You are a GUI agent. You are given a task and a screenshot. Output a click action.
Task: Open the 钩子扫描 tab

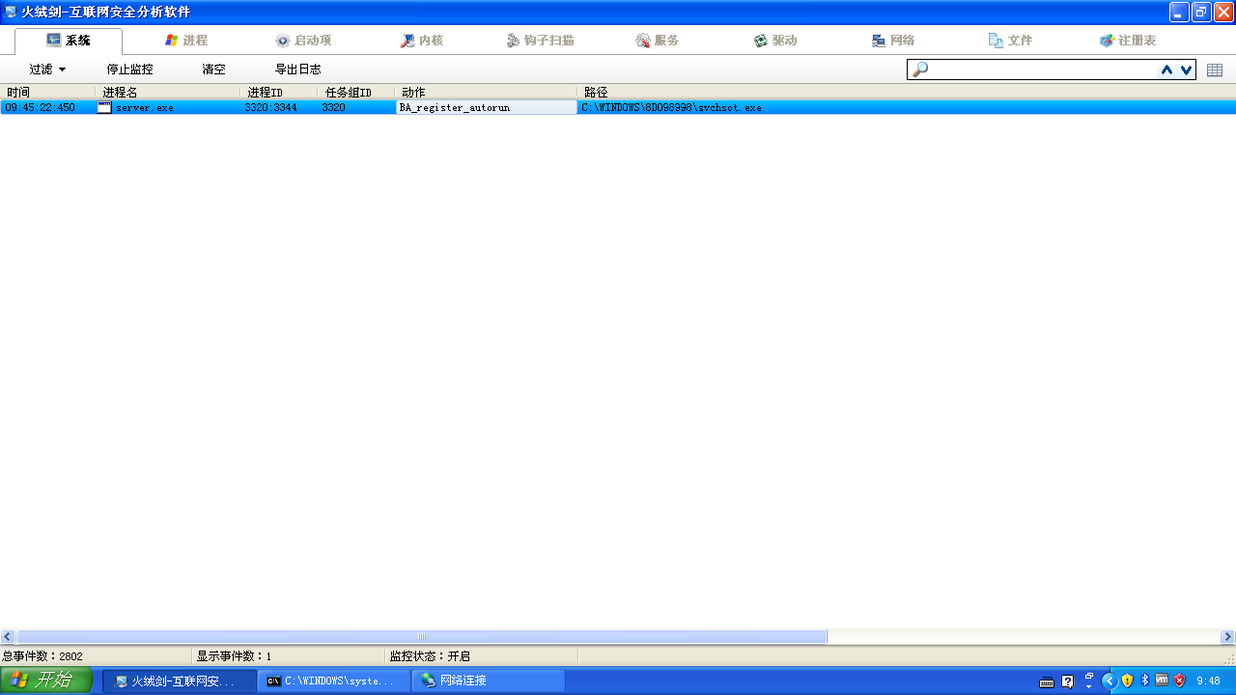pyautogui.click(x=540, y=41)
